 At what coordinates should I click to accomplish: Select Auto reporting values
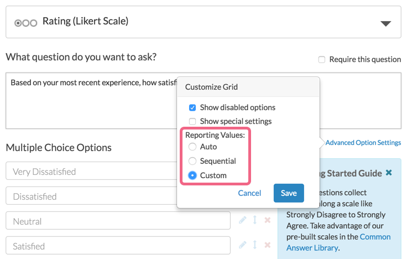(192, 147)
